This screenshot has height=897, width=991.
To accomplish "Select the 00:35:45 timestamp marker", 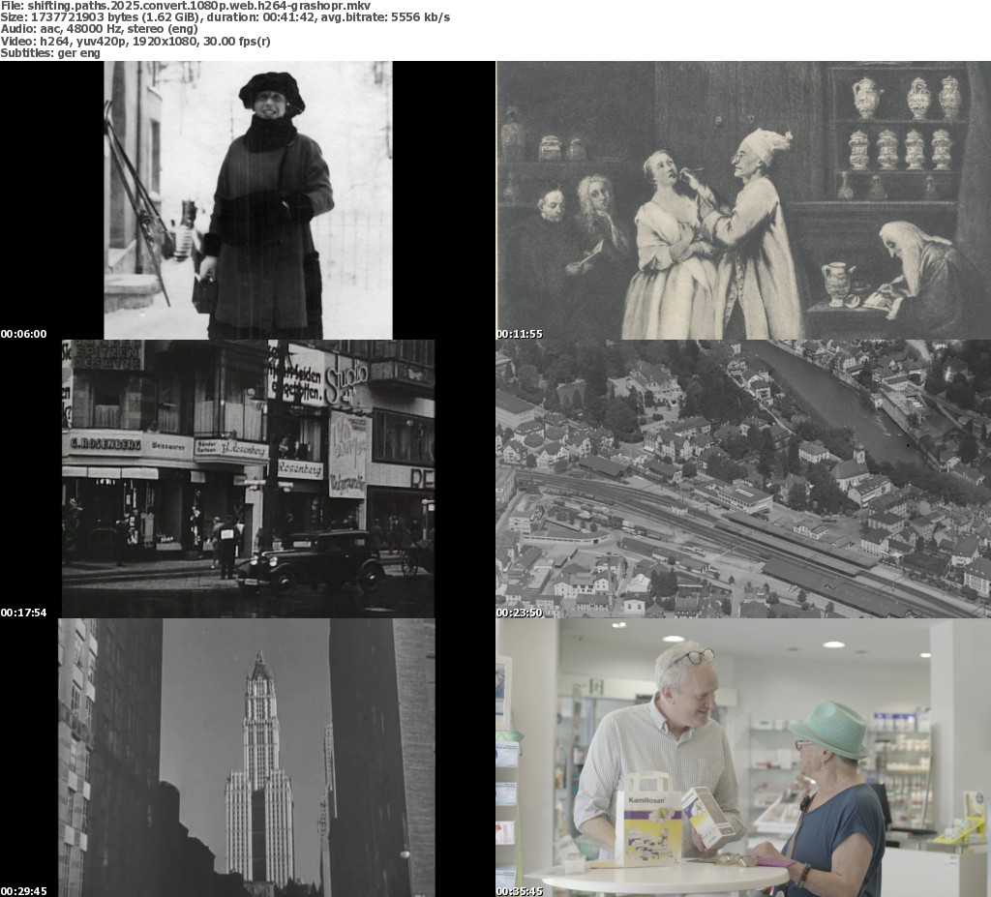I will (x=520, y=891).
